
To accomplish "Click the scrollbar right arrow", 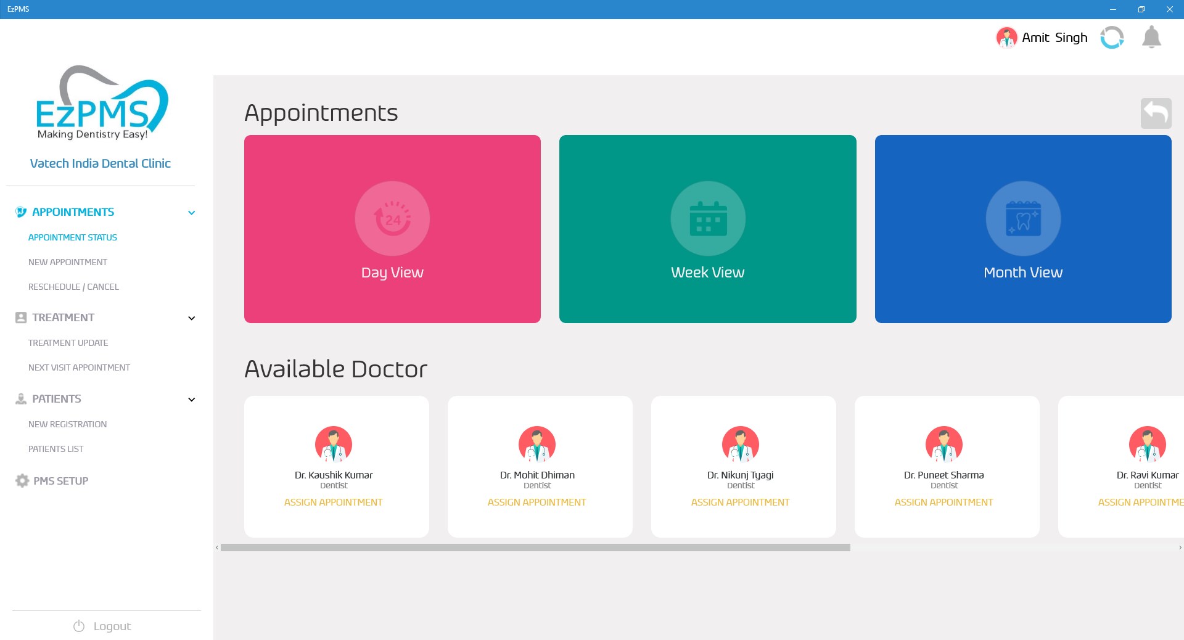I will pyautogui.click(x=1180, y=548).
